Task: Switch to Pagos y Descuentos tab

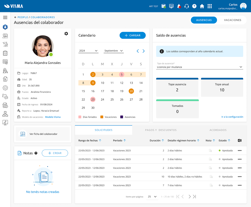Action: pyautogui.click(x=161, y=130)
